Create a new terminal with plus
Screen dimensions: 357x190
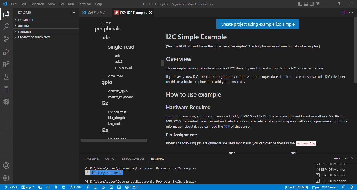click(x=336, y=158)
